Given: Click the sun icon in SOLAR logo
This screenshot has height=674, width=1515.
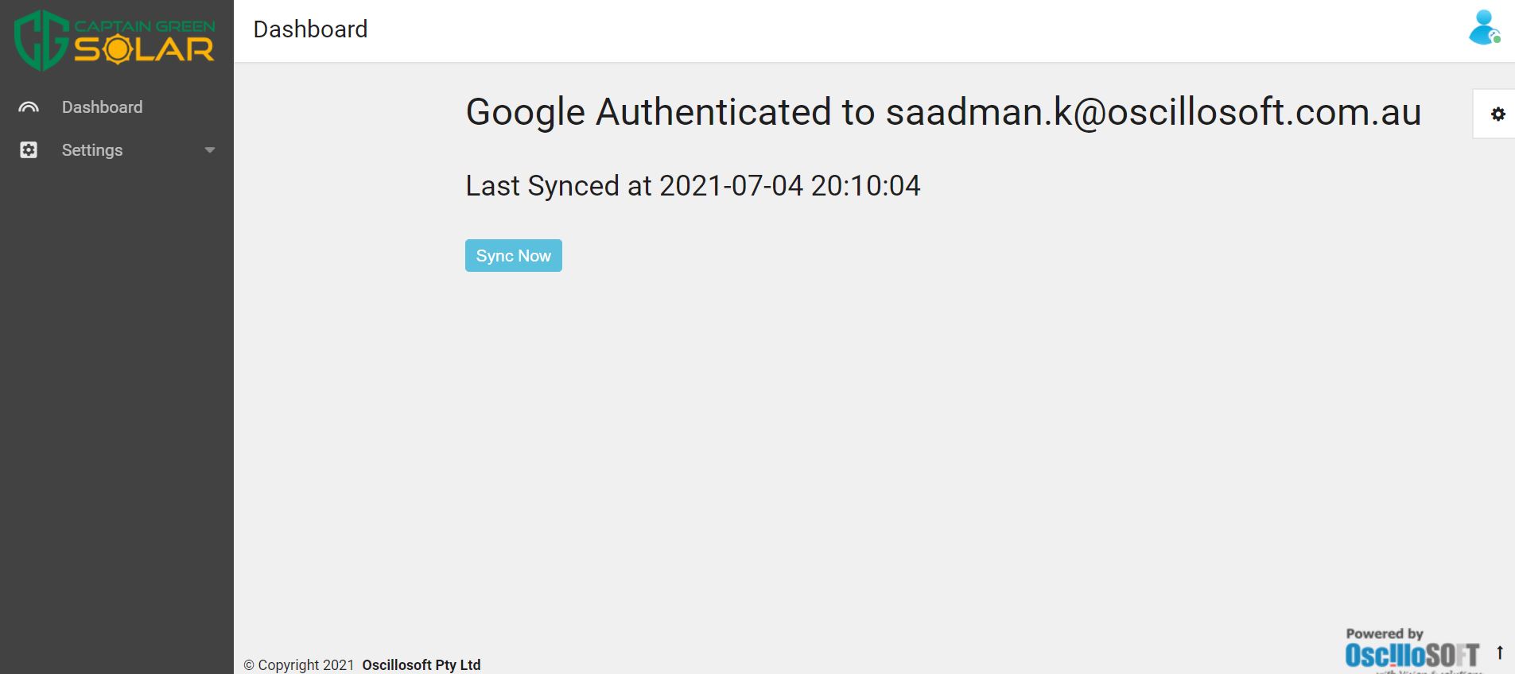Looking at the screenshot, I should [117, 50].
